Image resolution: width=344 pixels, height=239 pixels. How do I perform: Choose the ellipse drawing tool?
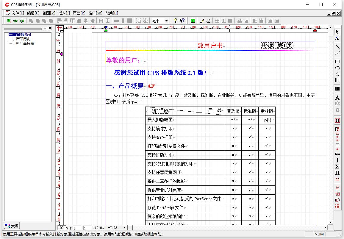[337, 68]
